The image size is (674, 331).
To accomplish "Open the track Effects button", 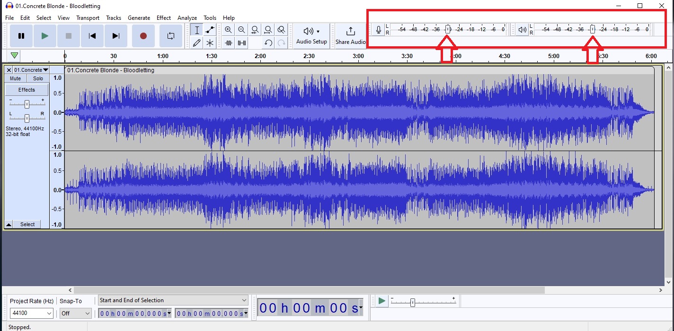I will [27, 90].
